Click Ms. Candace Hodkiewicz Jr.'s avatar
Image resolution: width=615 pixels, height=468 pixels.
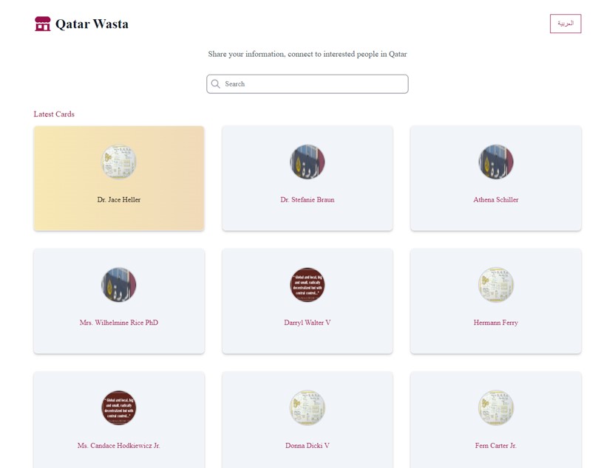pyautogui.click(x=119, y=408)
